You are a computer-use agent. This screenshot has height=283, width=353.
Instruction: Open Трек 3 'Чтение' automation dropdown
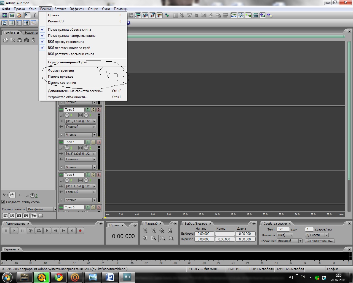tap(80, 135)
